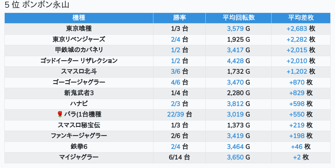Select the スマスロ北斗 machine name
Viewport: 335px width, 168px height.
tap(79, 72)
